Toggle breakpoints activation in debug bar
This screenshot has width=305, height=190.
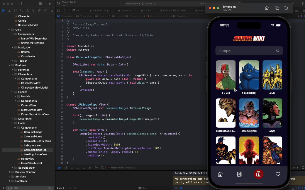tap(59, 168)
